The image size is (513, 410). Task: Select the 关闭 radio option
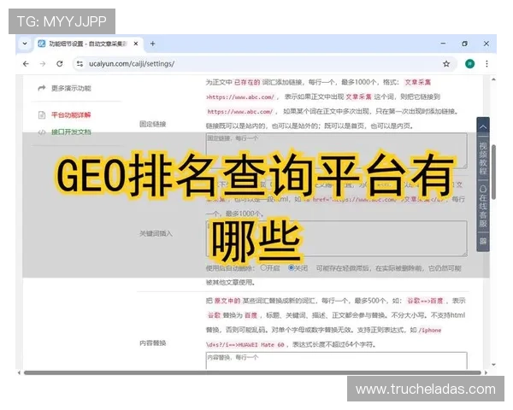click(x=292, y=267)
